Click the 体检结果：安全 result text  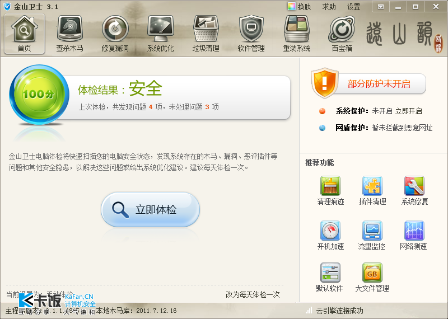click(x=120, y=89)
